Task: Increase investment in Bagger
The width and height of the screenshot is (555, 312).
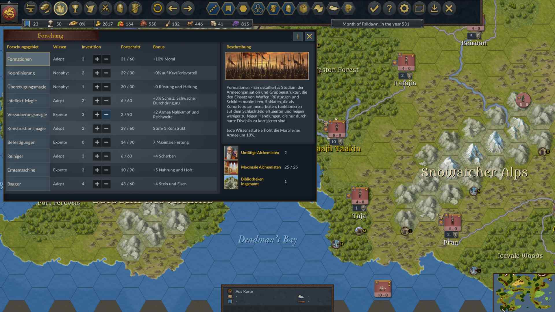Action: pyautogui.click(x=97, y=184)
